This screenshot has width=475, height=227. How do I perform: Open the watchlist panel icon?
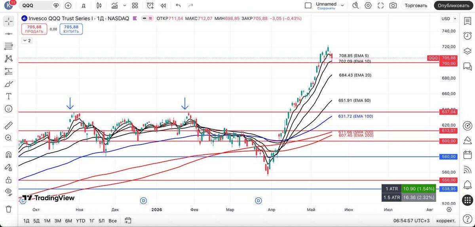coord(467,22)
